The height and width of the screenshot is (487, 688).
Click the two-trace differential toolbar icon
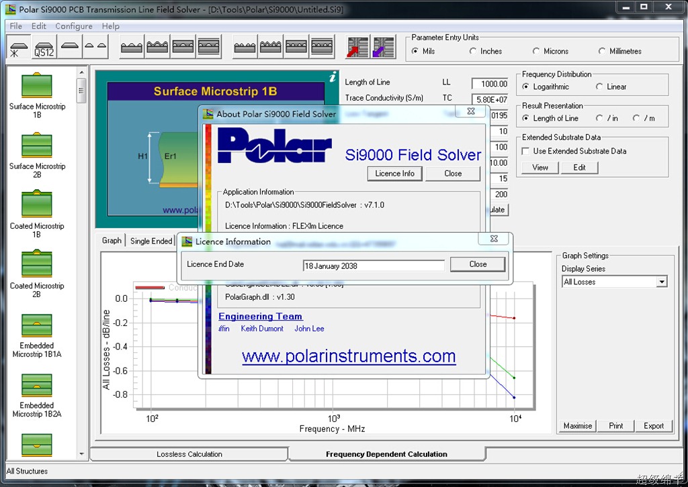95,48
